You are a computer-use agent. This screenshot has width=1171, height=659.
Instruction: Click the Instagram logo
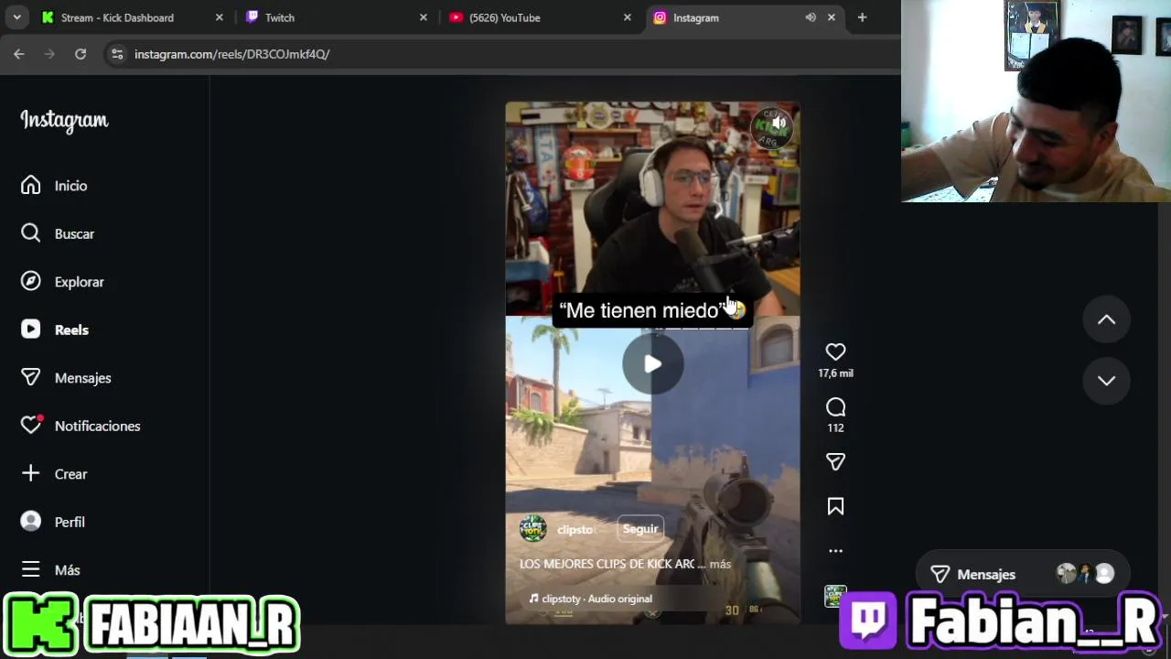pyautogui.click(x=64, y=120)
